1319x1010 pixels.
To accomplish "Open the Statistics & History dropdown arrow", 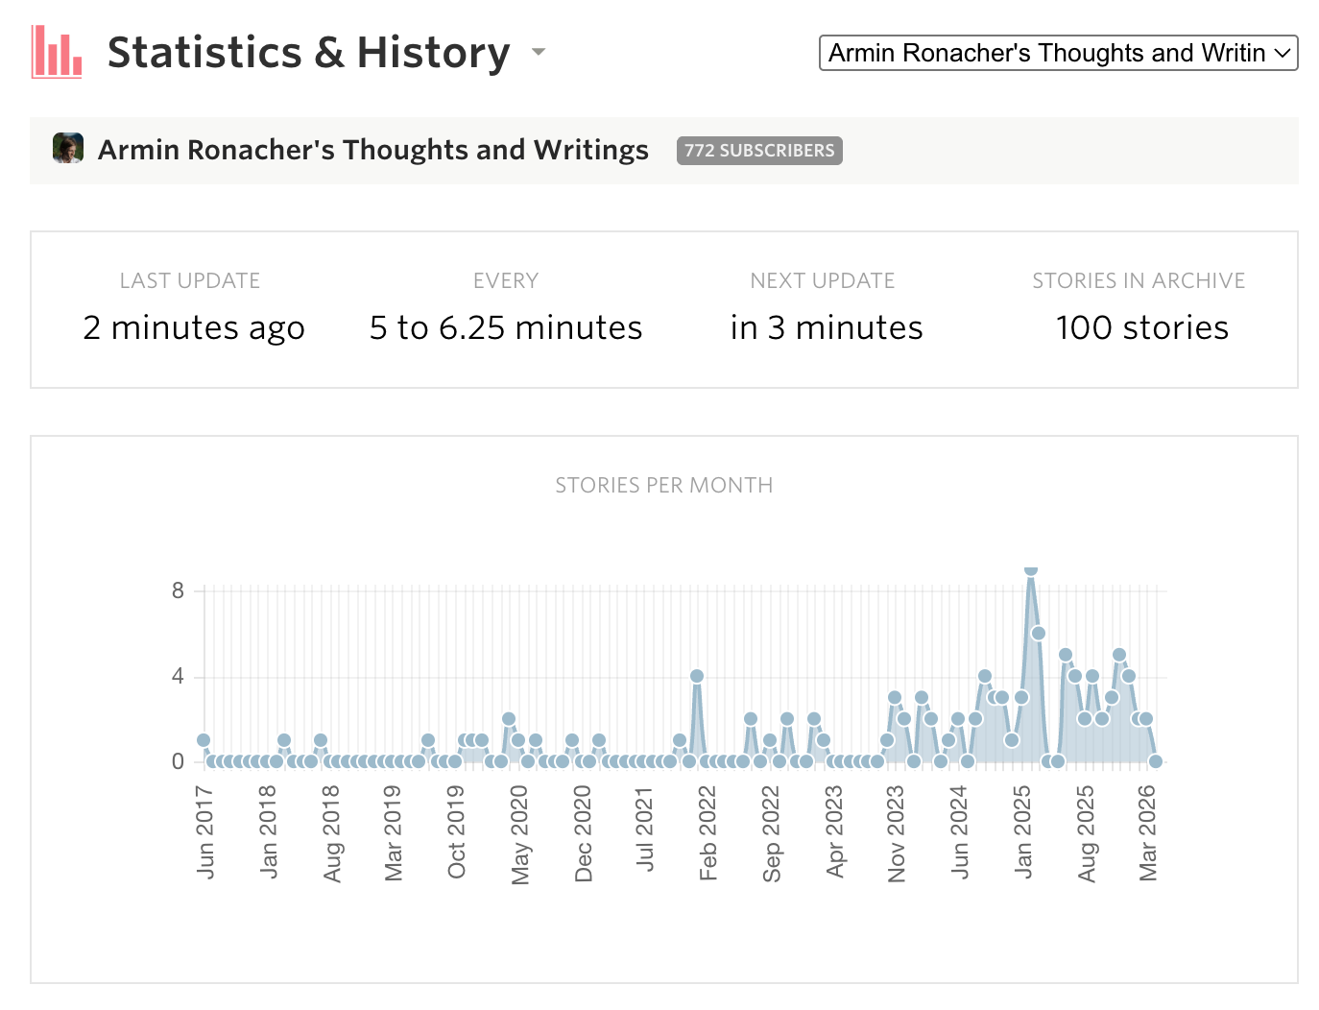I will 539,52.
